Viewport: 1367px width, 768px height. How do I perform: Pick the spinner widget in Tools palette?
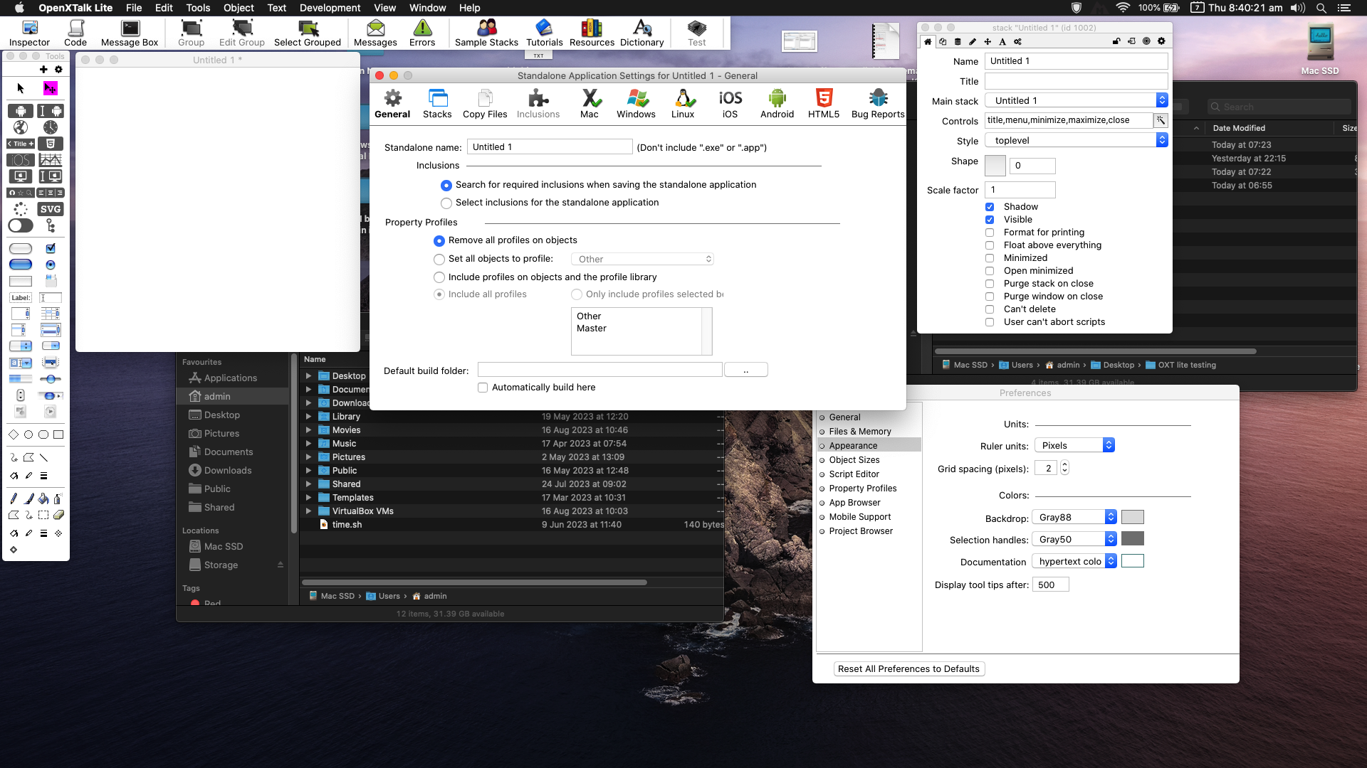click(21, 209)
